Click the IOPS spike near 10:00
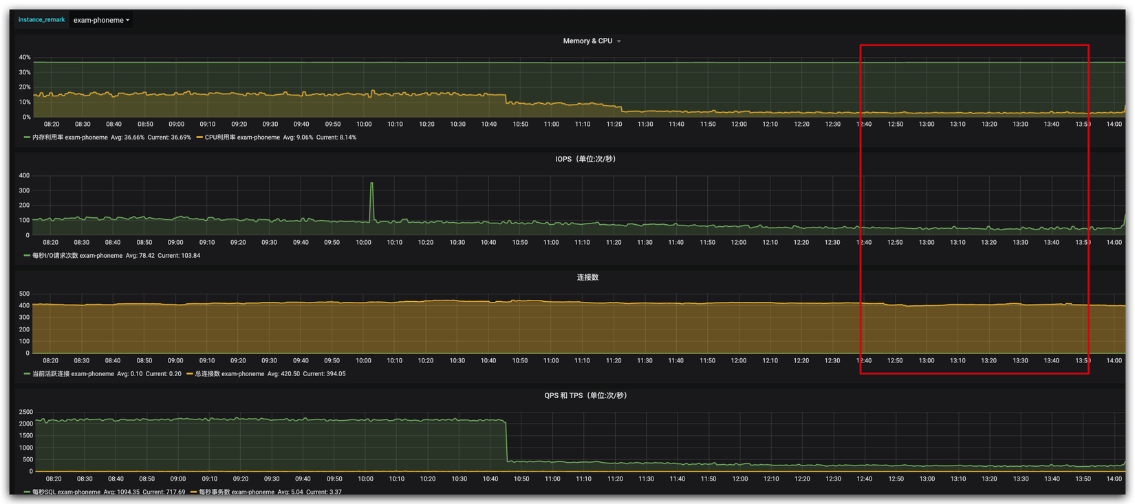 371,184
